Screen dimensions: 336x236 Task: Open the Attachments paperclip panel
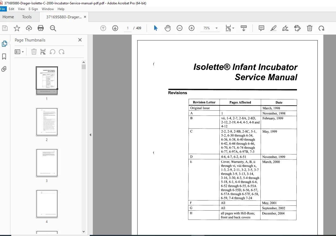coord(4,69)
